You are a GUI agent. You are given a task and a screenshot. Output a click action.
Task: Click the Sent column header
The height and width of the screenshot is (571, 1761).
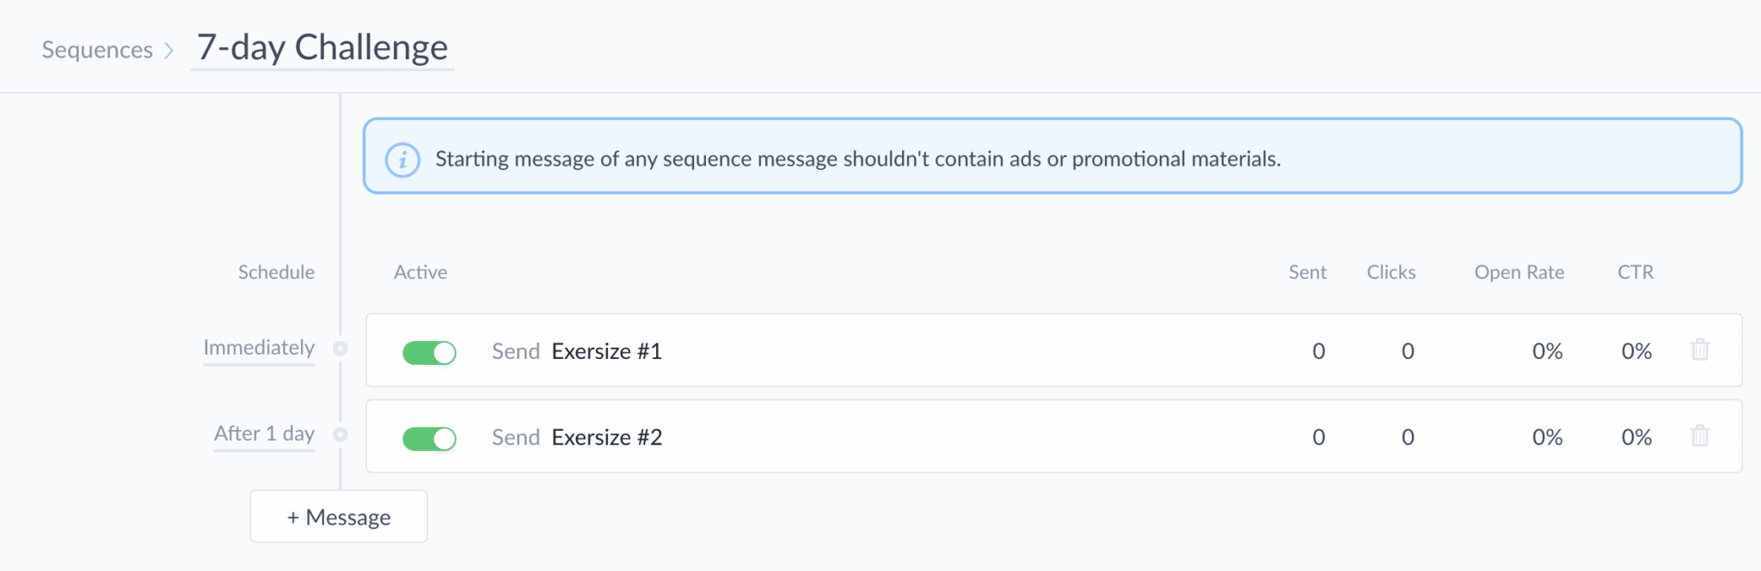[x=1307, y=272]
